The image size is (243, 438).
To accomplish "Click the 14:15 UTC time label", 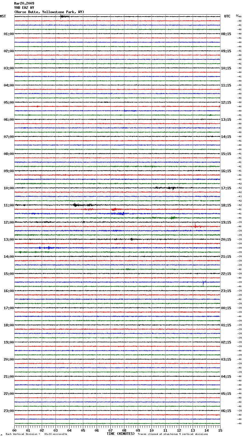I will (226, 137).
